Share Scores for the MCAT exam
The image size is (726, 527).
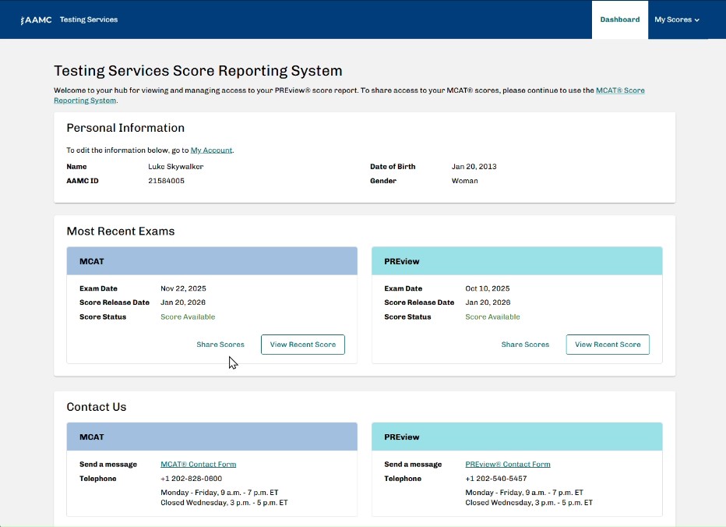[220, 344]
